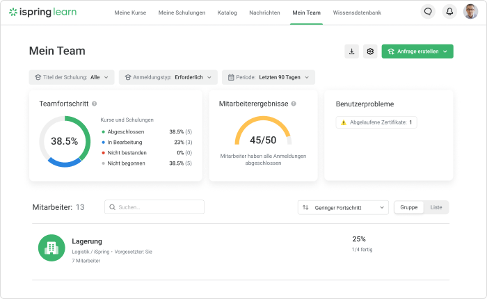The width and height of the screenshot is (487, 299).
Task: Download the team report
Action: [351, 51]
